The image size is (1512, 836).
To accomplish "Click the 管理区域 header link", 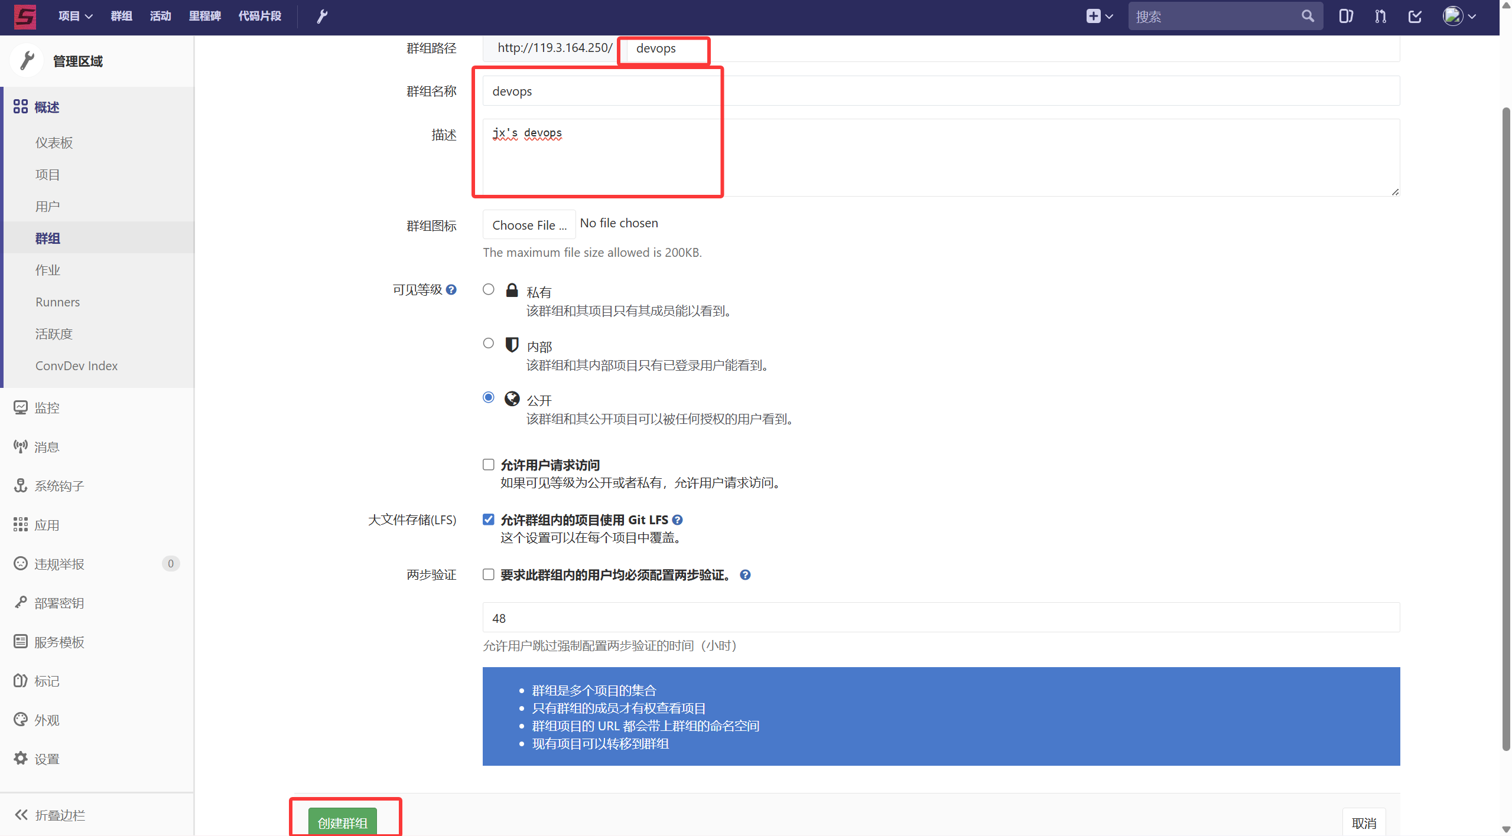I will [x=77, y=61].
